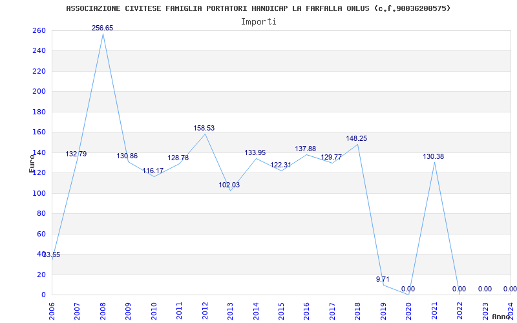Click the y-axis value 260
Screen dimensions: 517x323
(x=39, y=30)
